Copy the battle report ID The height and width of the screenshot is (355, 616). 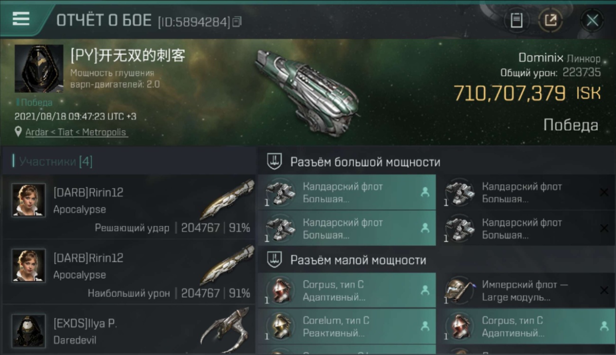[237, 21]
